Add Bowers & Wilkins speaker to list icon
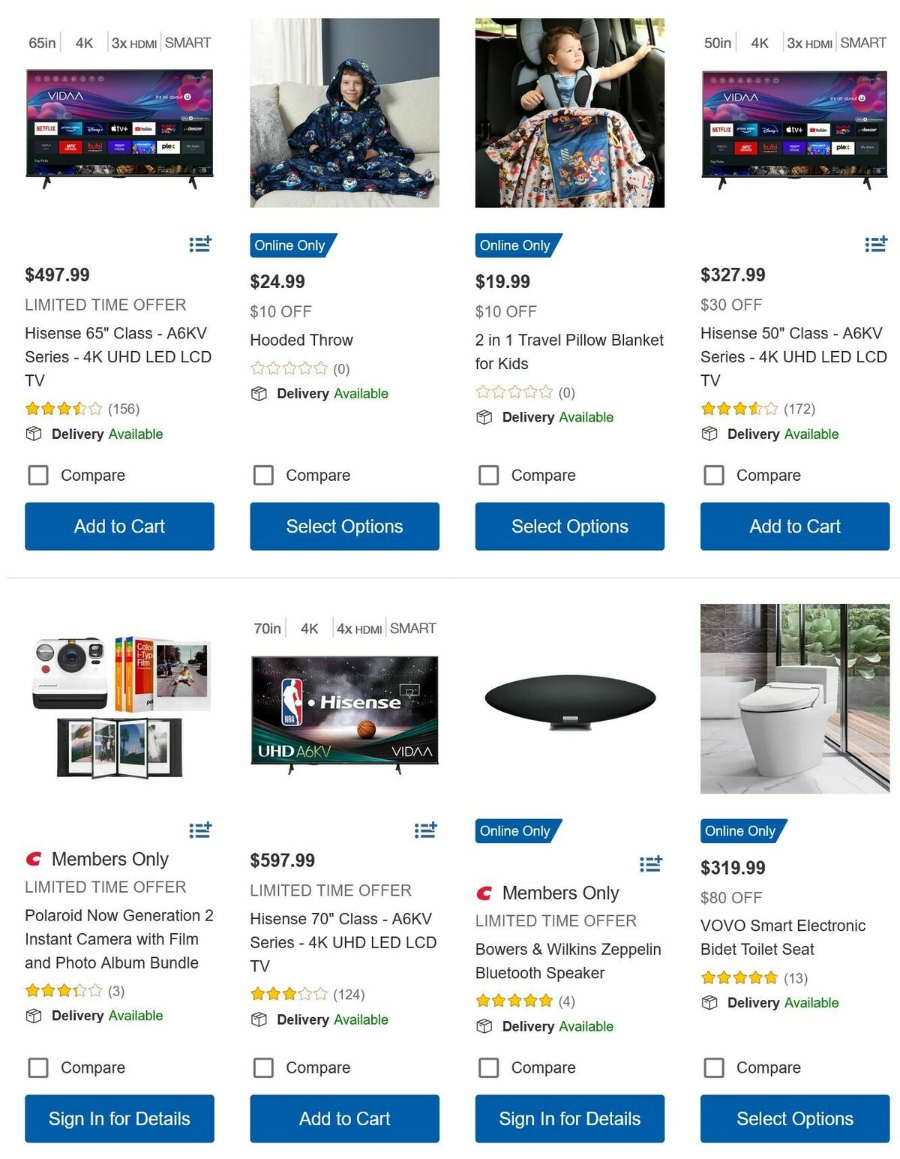 point(651,863)
